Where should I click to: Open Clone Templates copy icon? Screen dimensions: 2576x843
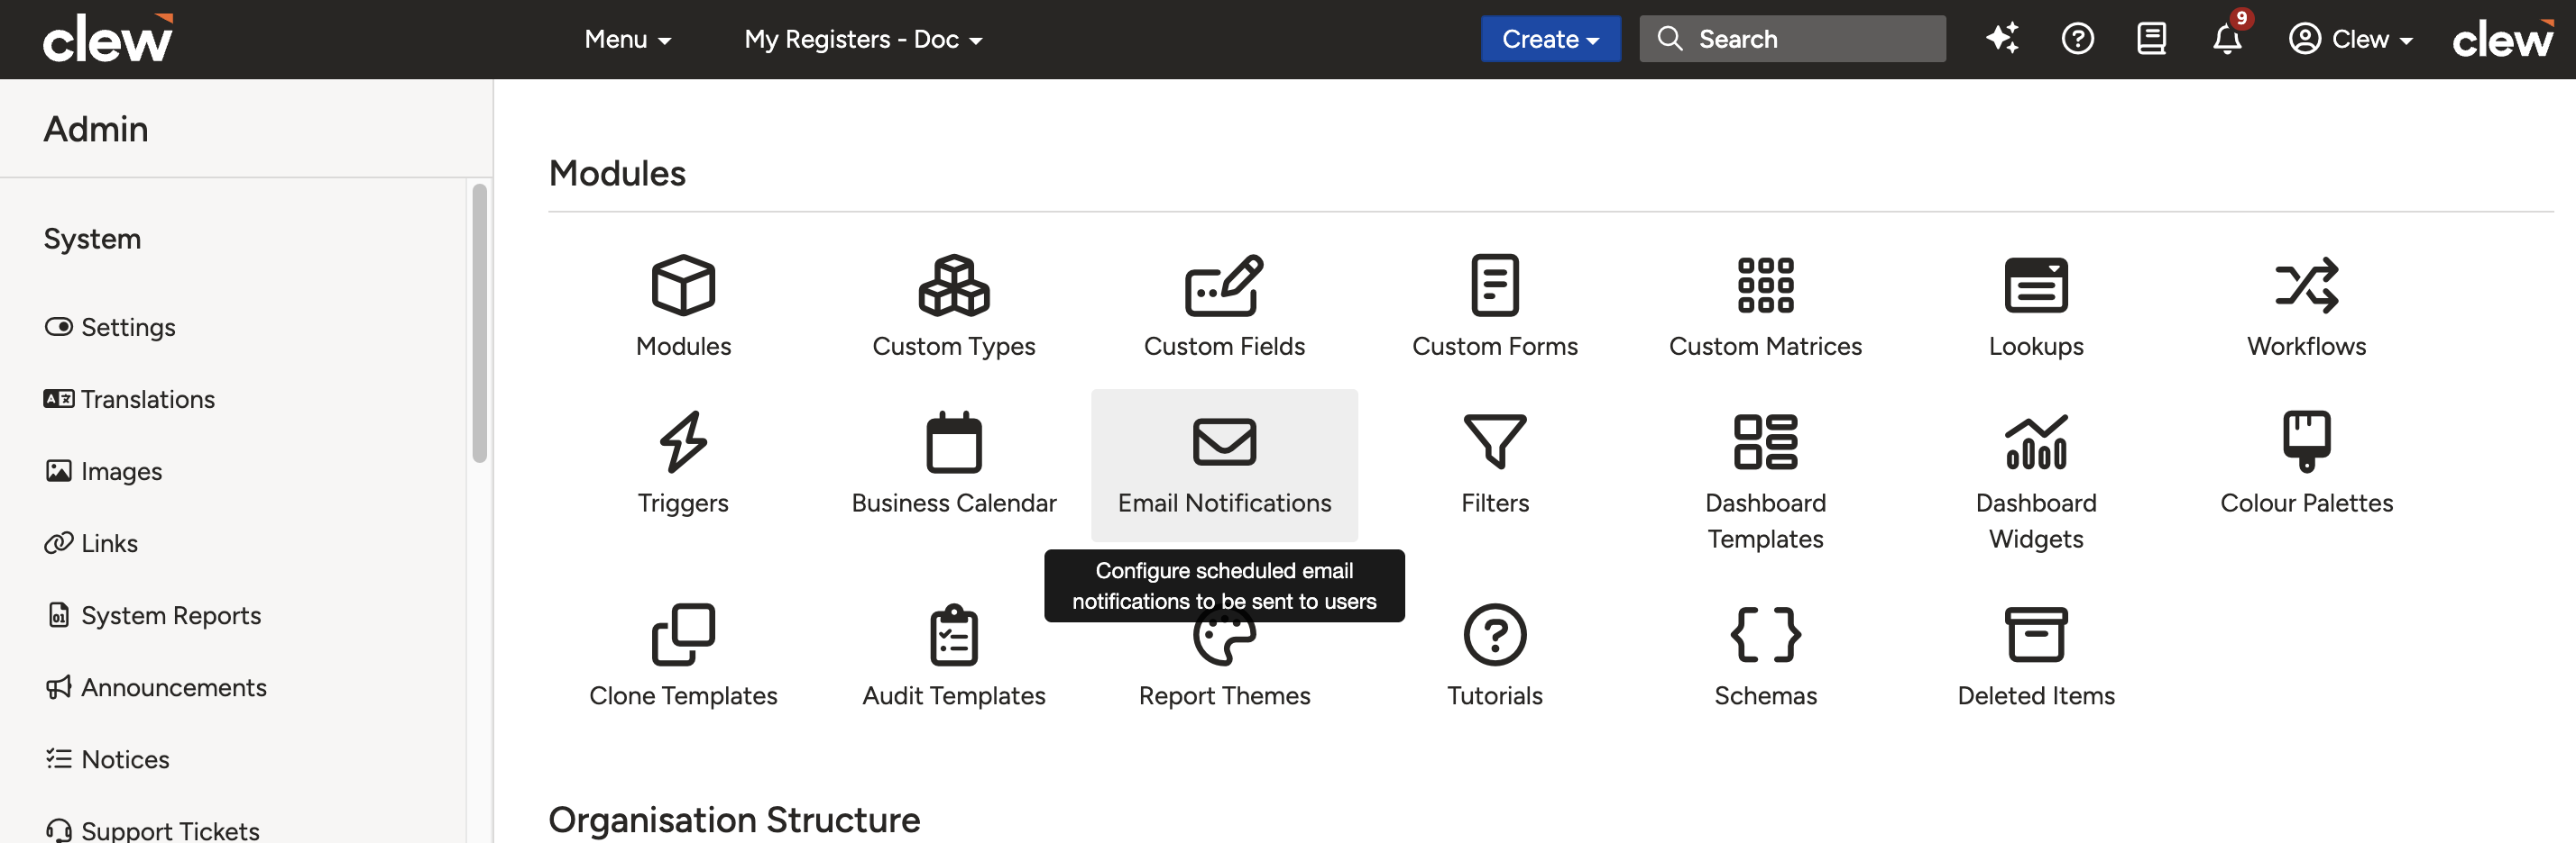click(x=683, y=634)
